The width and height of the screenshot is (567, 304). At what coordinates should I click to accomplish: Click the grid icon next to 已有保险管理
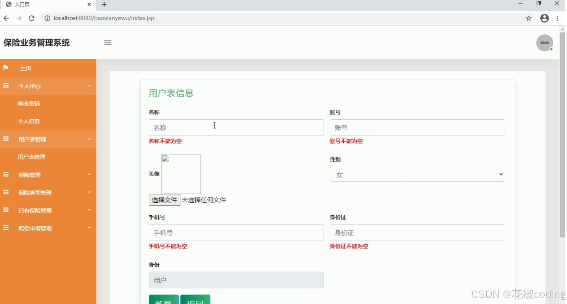pos(6,210)
